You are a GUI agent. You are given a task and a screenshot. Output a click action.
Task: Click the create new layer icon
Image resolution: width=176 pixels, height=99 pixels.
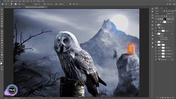click(170, 98)
